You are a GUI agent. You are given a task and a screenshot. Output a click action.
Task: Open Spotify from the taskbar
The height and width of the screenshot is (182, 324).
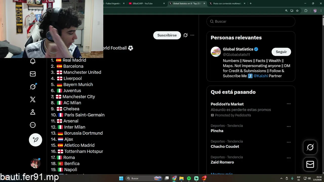(189, 178)
